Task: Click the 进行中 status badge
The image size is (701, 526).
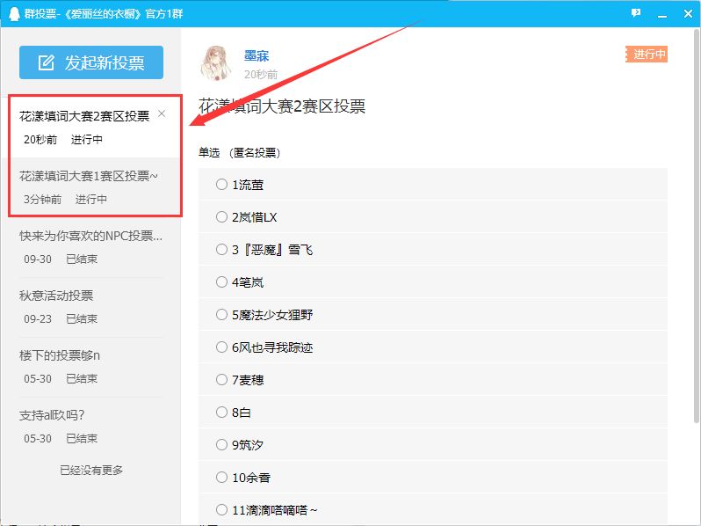Action: pos(647,55)
